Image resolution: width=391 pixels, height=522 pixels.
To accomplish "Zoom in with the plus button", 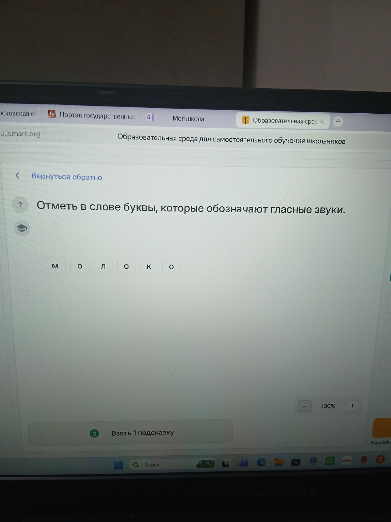I will click(x=352, y=406).
